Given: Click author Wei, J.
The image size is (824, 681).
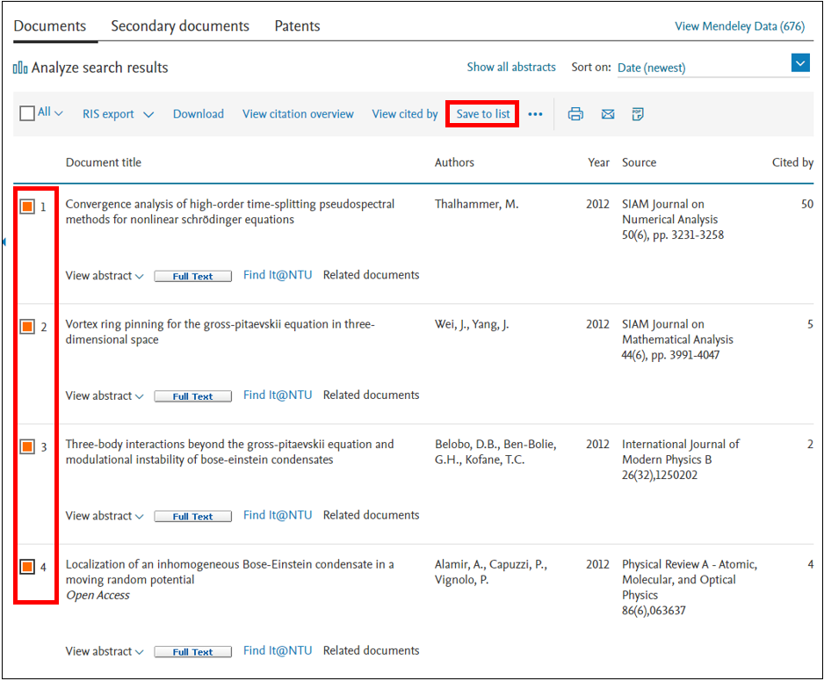Looking at the screenshot, I should [452, 325].
